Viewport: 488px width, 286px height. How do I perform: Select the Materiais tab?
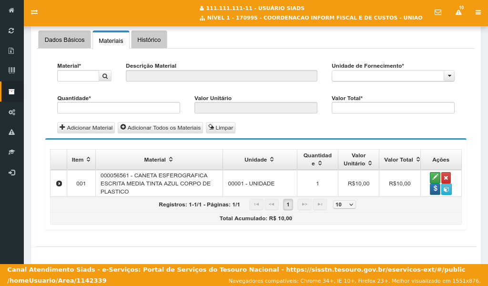pyautogui.click(x=111, y=41)
